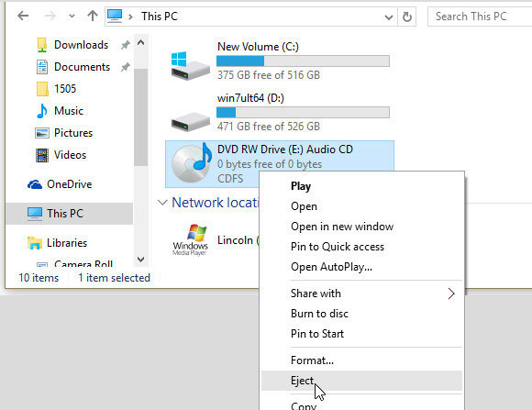This screenshot has width=532, height=410.
Task: Open the address bar history dropdown
Action: pyautogui.click(x=389, y=17)
